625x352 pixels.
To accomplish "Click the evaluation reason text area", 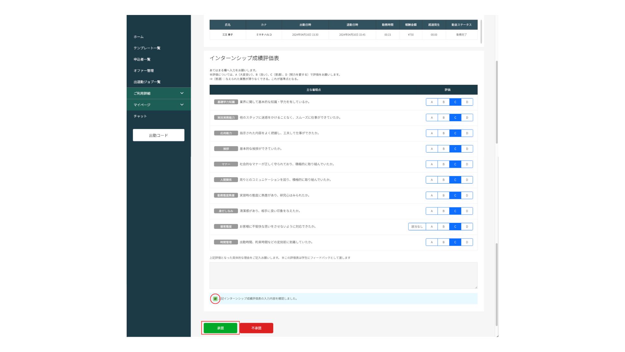I will (343, 275).
